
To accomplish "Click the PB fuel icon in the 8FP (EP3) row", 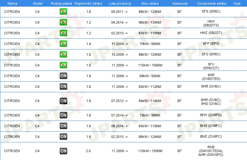I will coord(63,43).
